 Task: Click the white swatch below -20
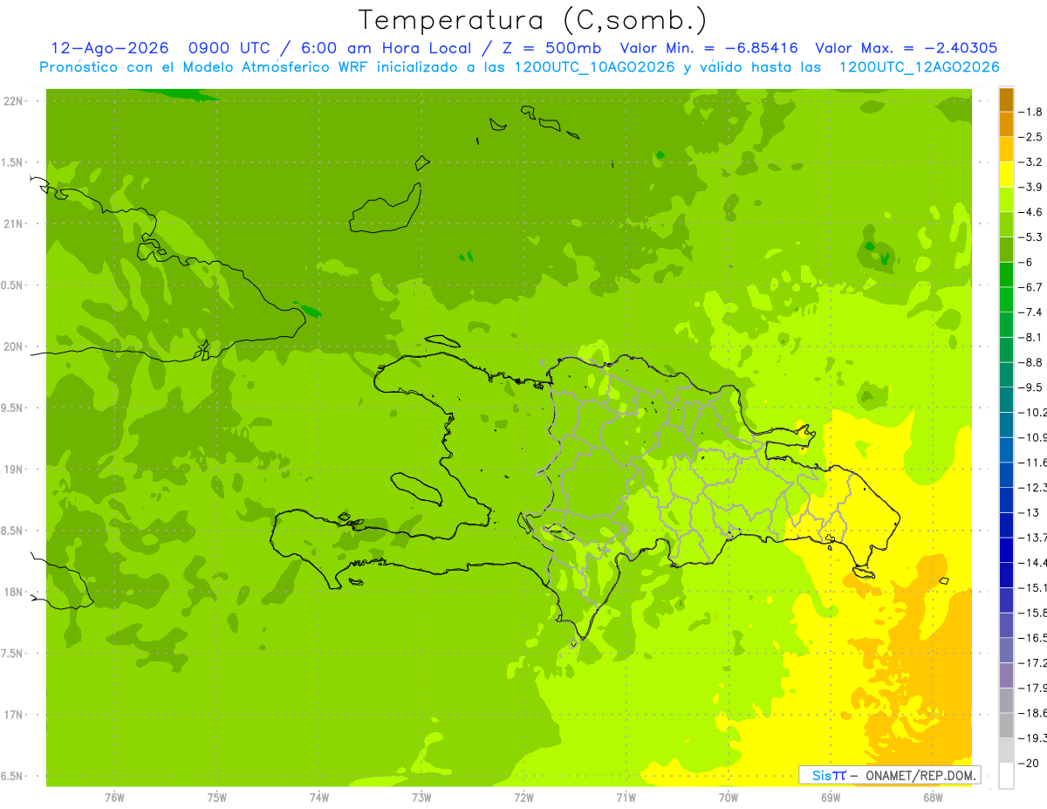(x=1006, y=775)
